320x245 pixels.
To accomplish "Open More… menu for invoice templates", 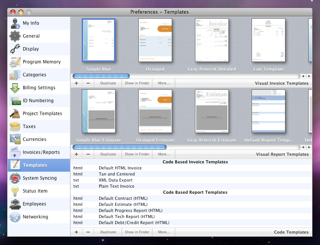I will [164, 83].
